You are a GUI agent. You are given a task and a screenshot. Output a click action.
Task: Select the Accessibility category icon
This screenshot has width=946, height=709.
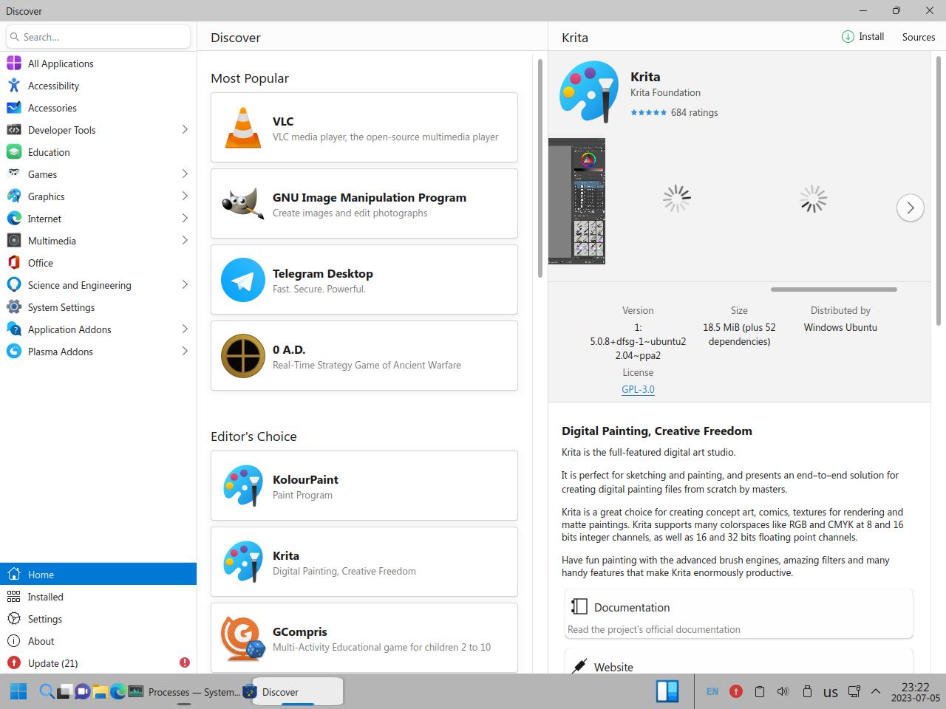pos(14,86)
